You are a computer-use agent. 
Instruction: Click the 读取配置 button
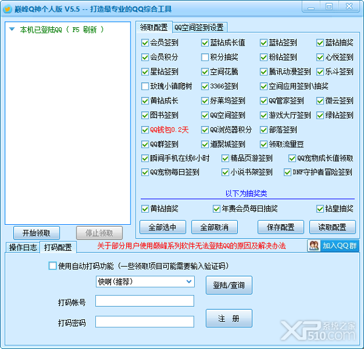[x=332, y=227]
